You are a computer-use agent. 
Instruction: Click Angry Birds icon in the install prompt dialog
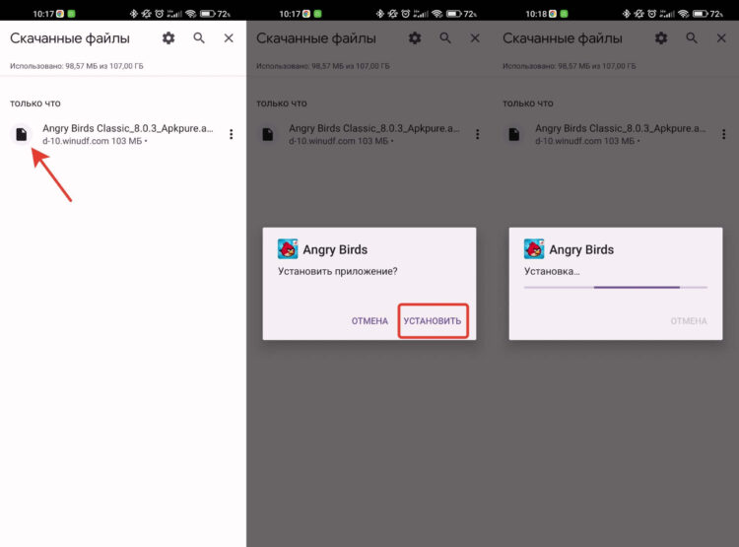[x=288, y=249]
